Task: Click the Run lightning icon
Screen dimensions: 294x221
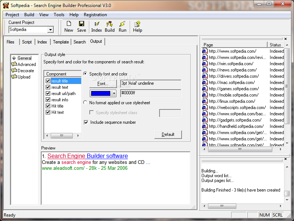Action: point(122,24)
